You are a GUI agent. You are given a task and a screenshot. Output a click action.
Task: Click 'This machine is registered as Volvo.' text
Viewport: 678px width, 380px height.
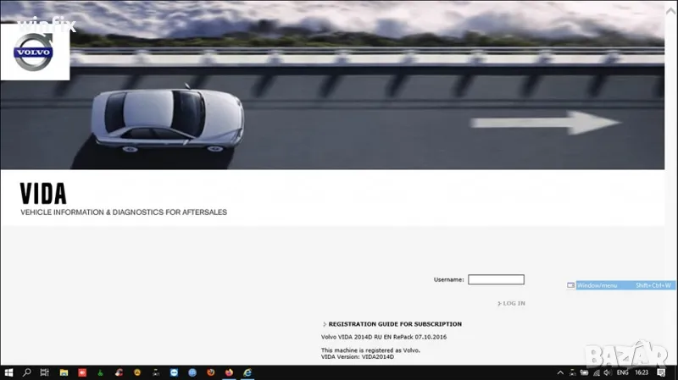tap(370, 350)
